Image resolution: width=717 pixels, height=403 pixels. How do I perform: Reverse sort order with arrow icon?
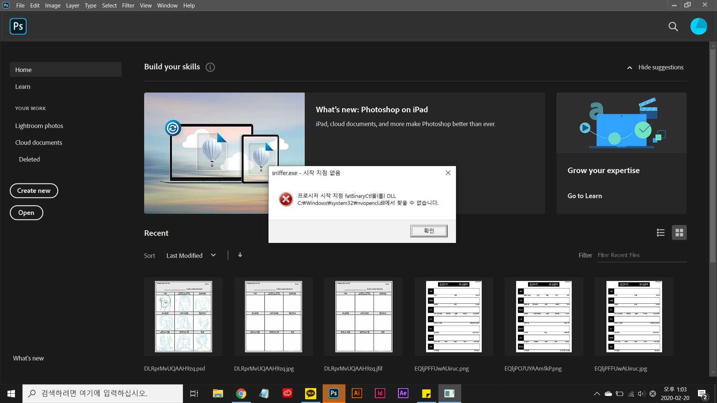tap(240, 255)
